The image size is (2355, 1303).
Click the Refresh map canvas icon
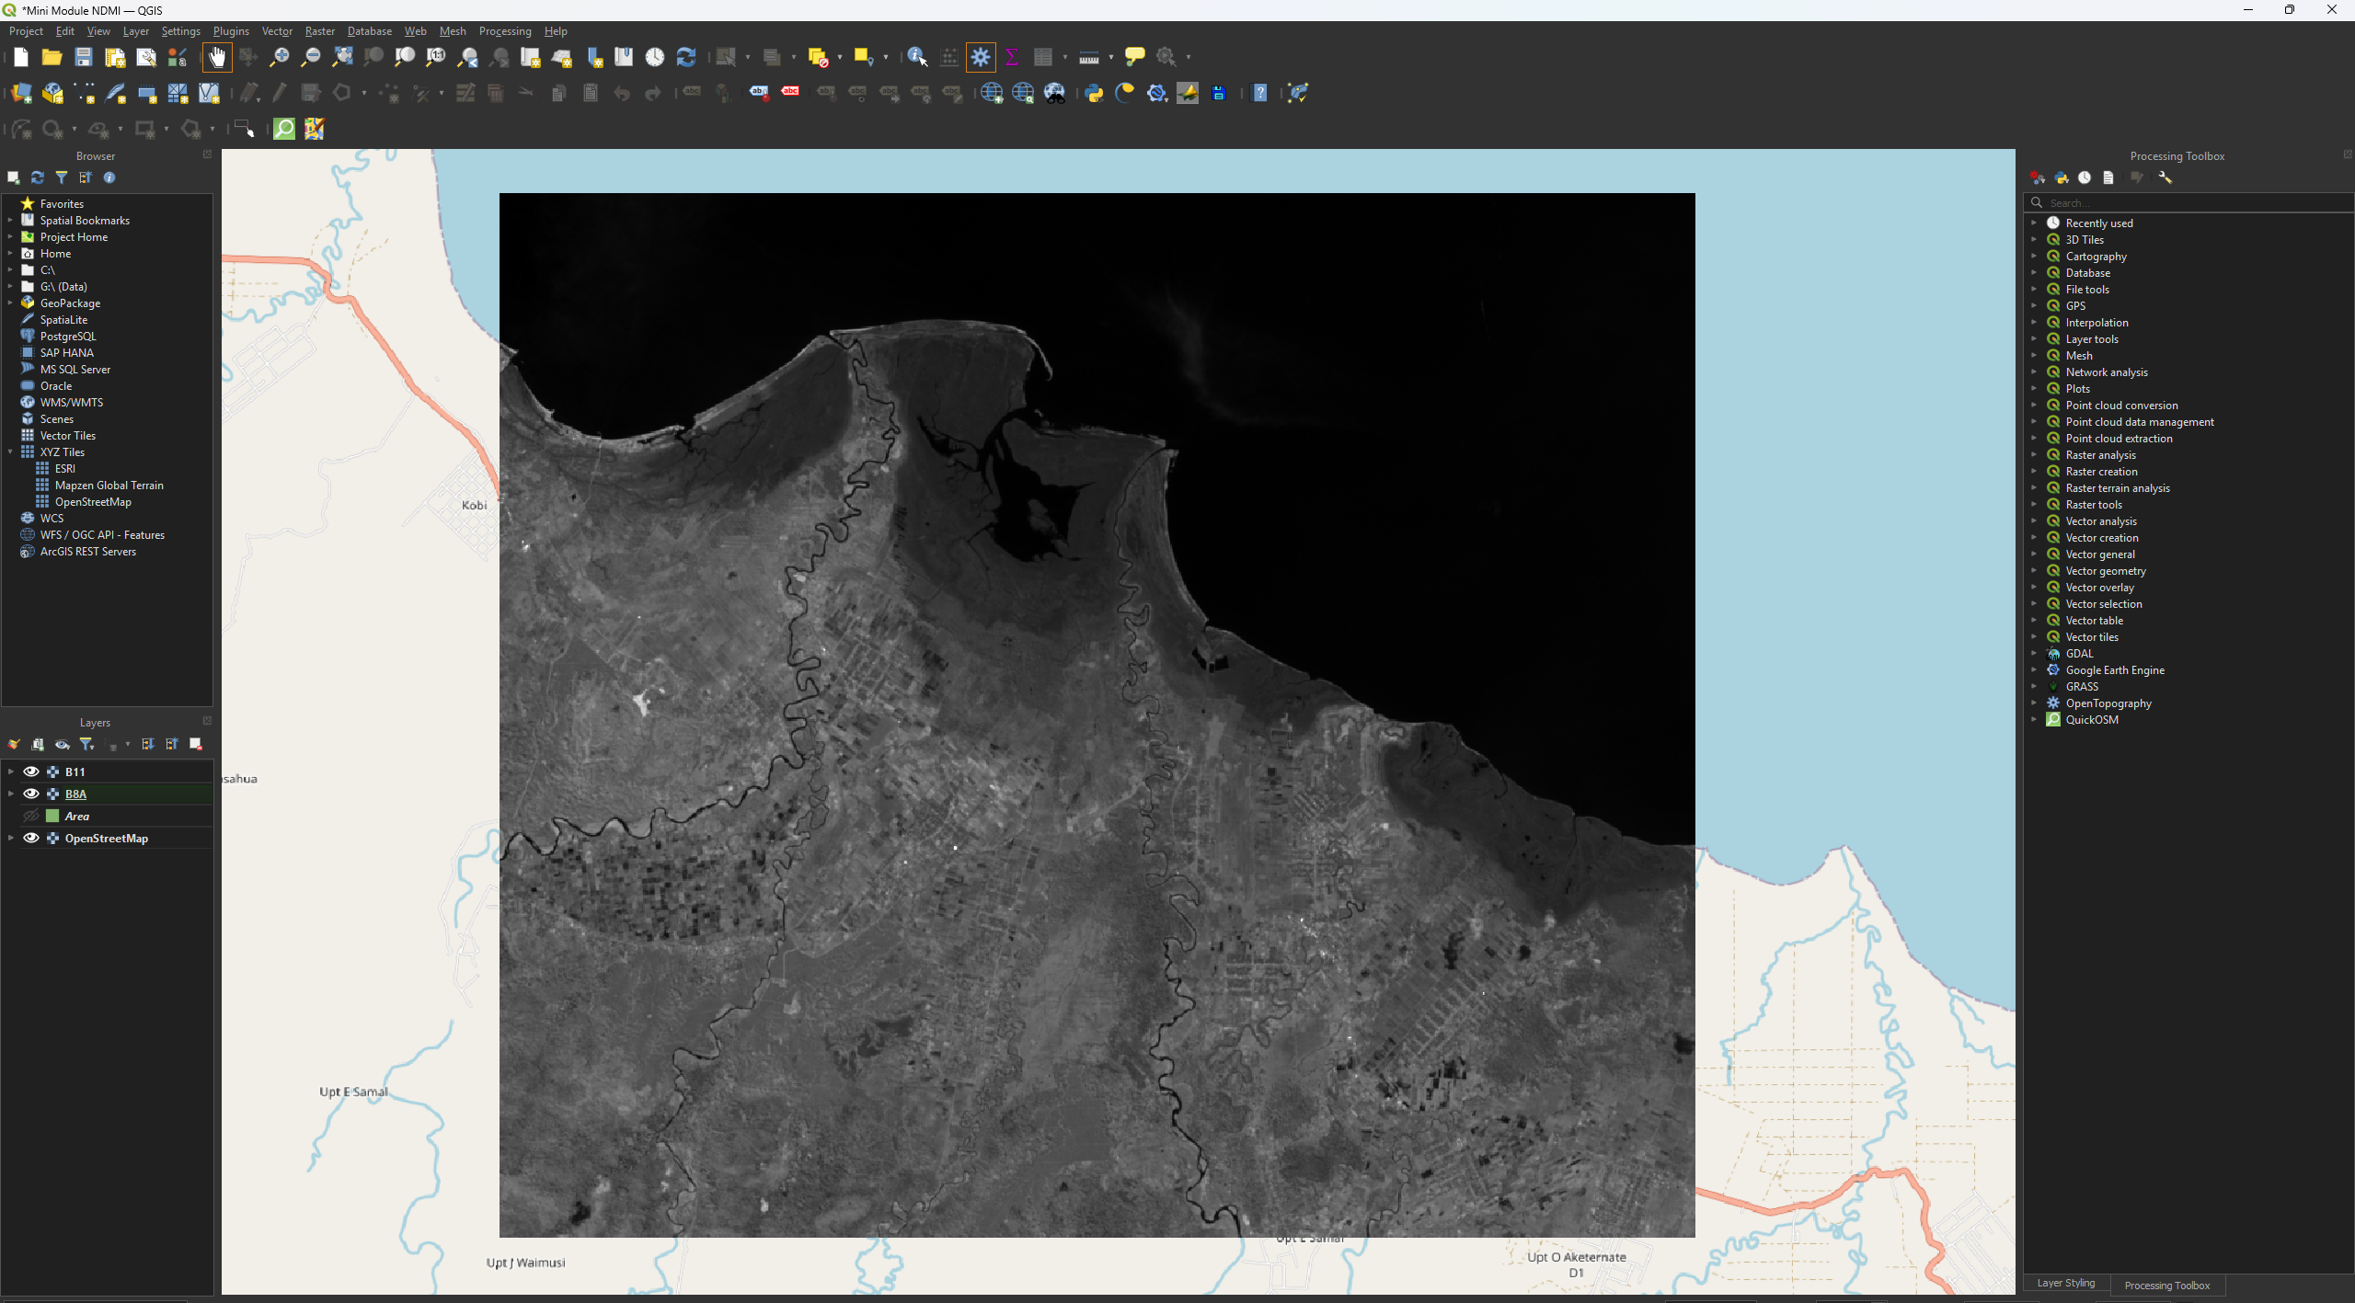pos(685,57)
